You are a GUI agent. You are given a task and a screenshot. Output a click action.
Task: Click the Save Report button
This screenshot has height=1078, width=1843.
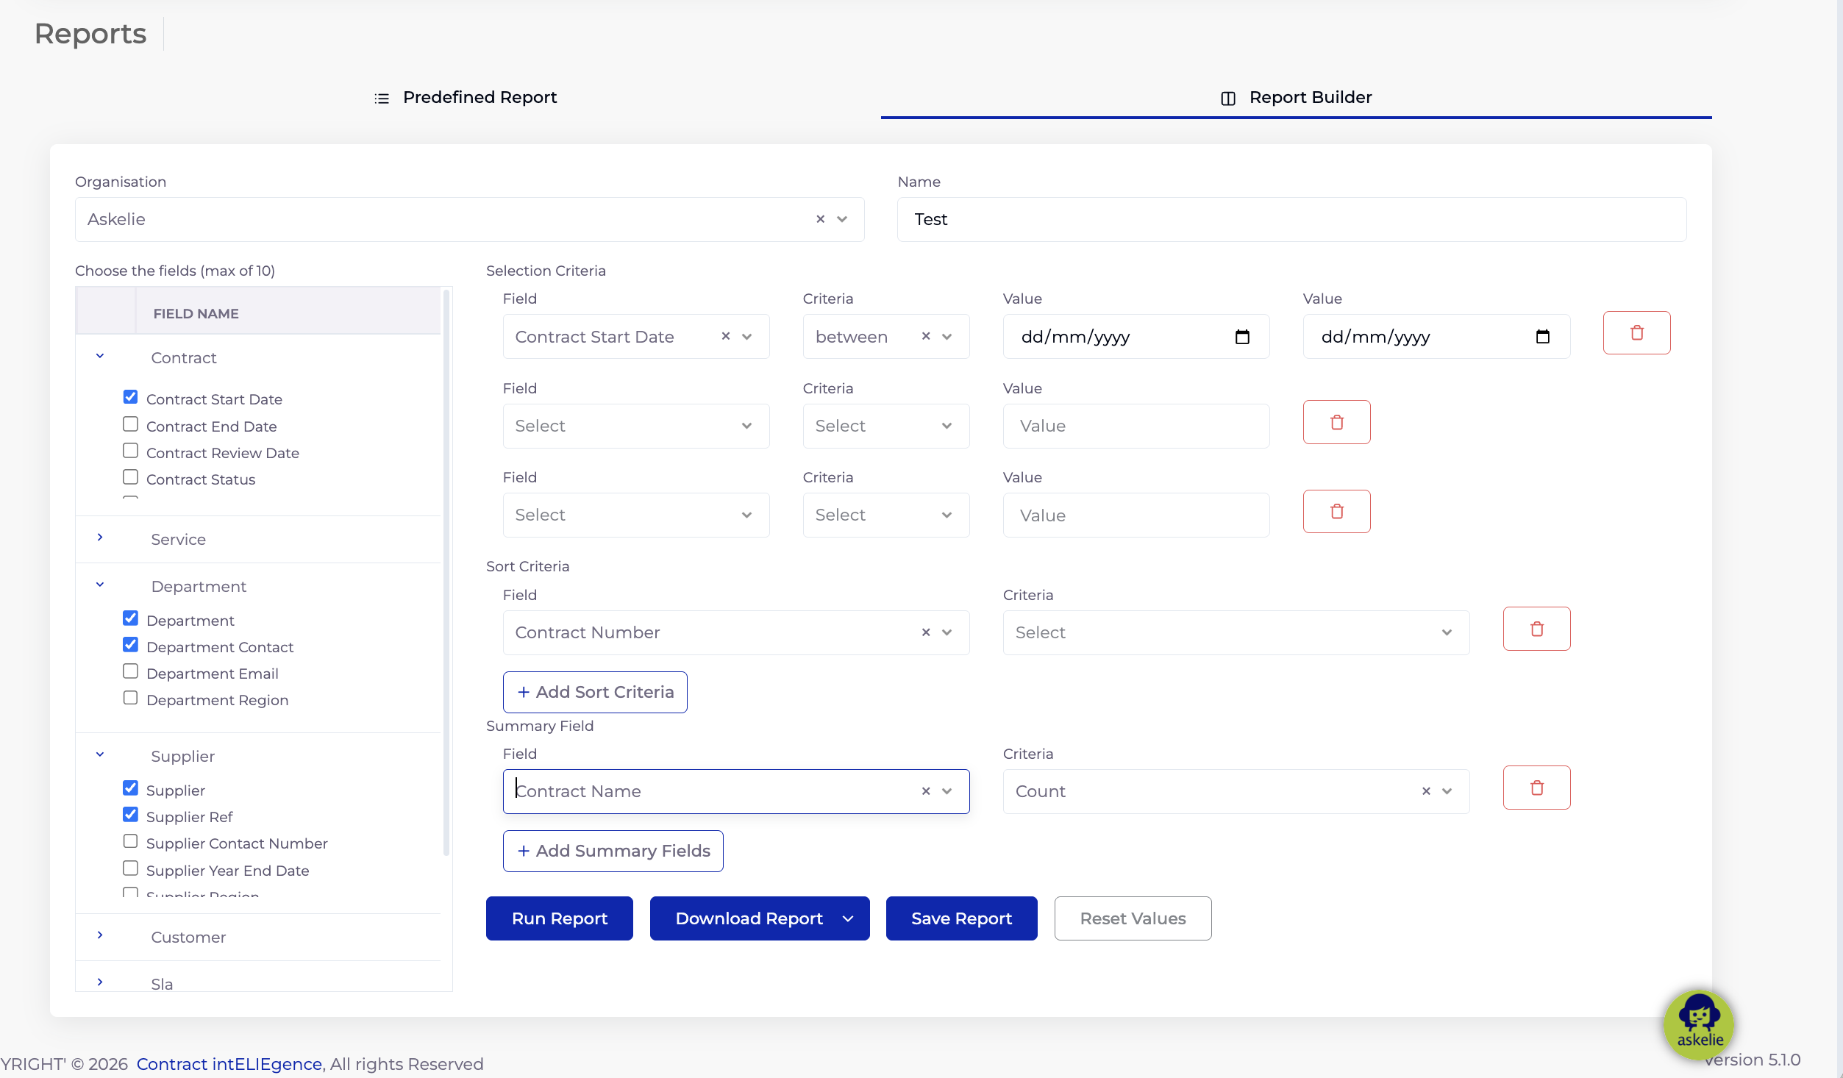[x=961, y=918]
